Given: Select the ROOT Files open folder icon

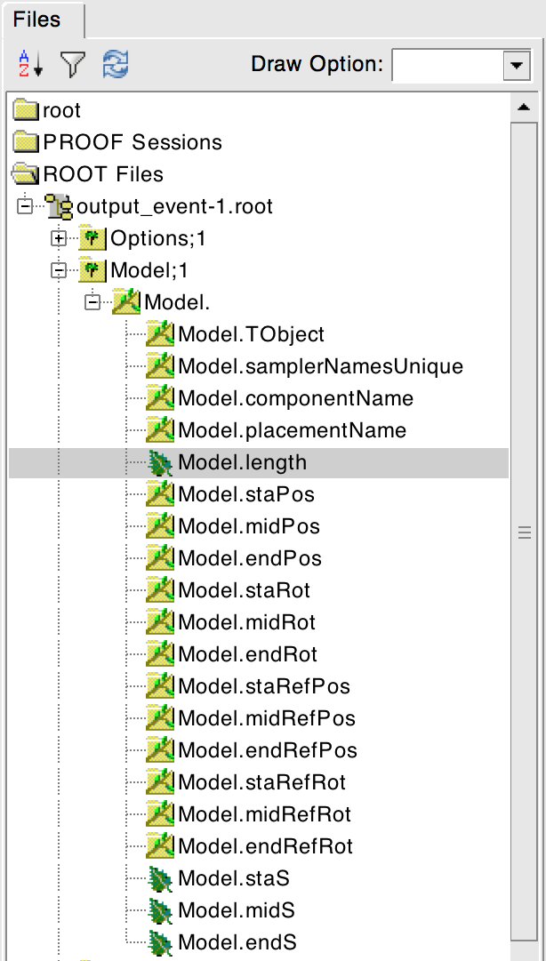Looking at the screenshot, I should (x=27, y=174).
